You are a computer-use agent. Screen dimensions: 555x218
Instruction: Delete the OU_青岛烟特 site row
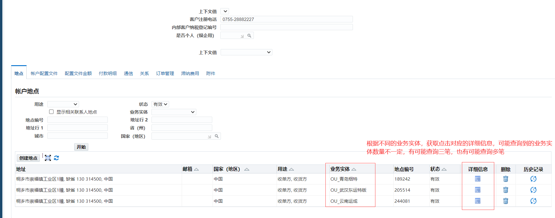coord(506,179)
